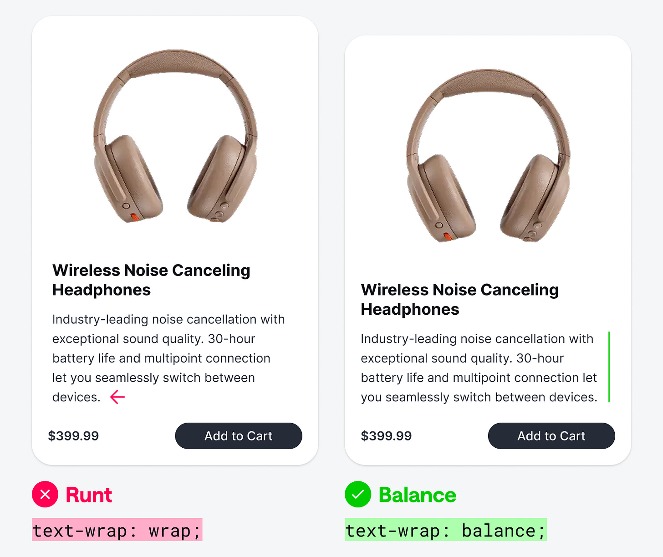Screen dimensions: 663x557
Task: Click the right card headphones image
Action: click(488, 156)
